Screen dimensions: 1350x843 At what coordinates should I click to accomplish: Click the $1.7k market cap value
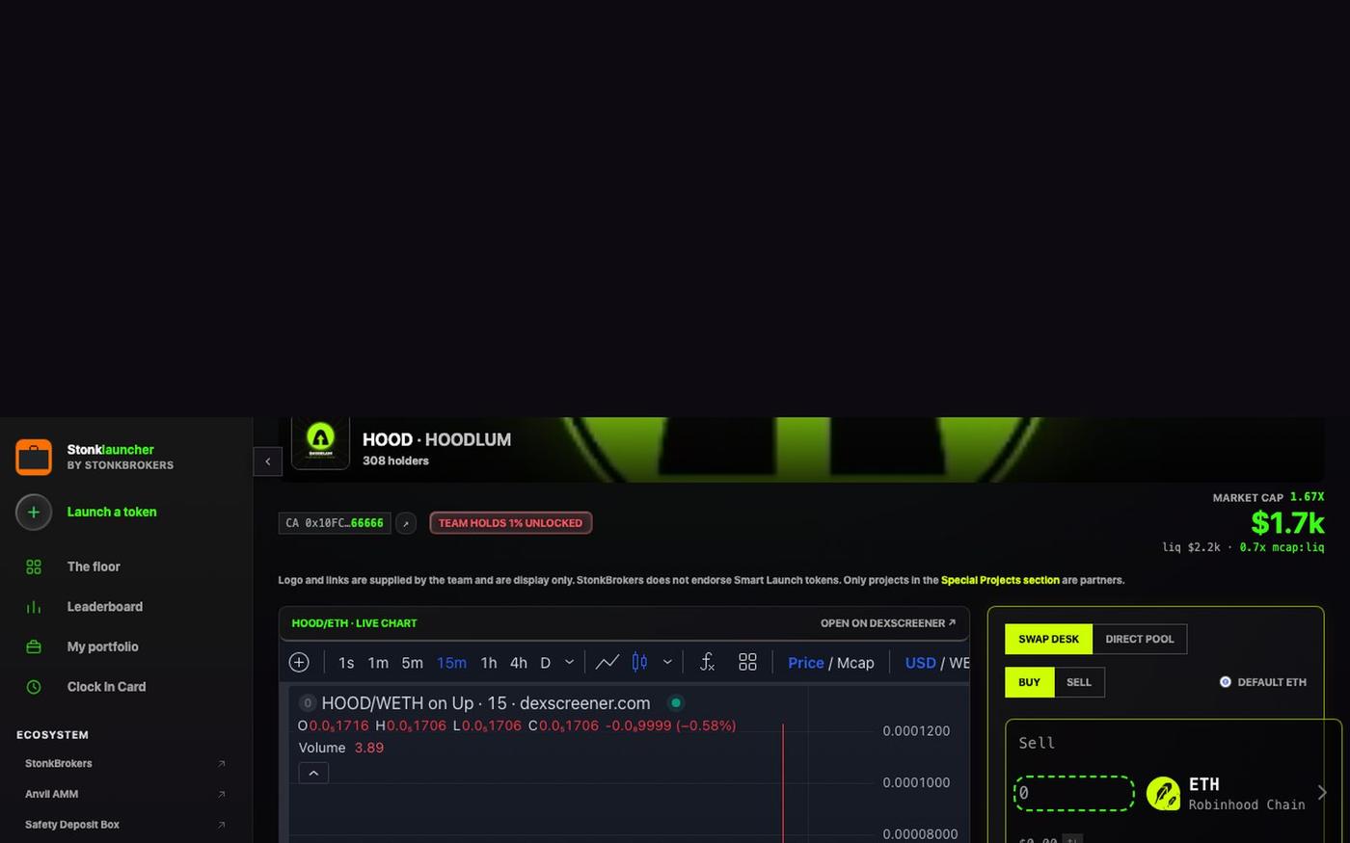point(1287,523)
